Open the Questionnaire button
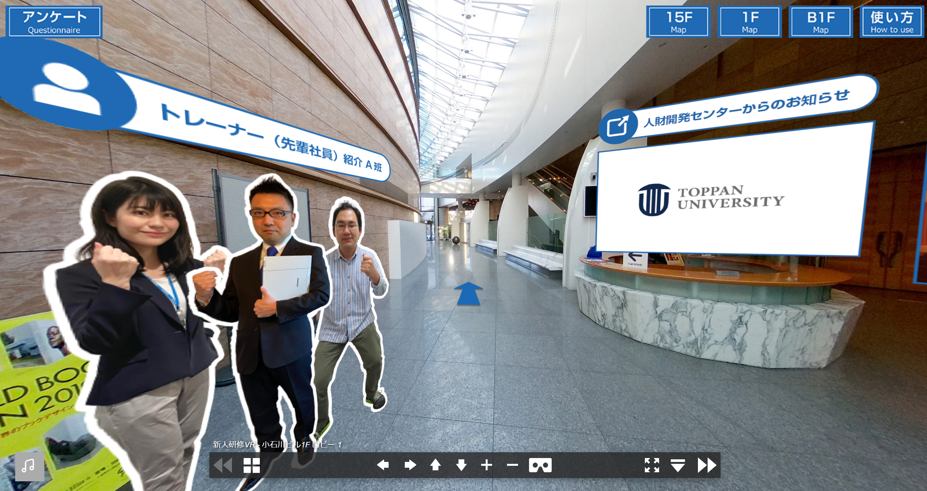Image resolution: width=927 pixels, height=491 pixels. pos(54,22)
